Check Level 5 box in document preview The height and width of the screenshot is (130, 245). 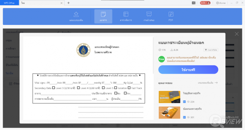coord(103,88)
